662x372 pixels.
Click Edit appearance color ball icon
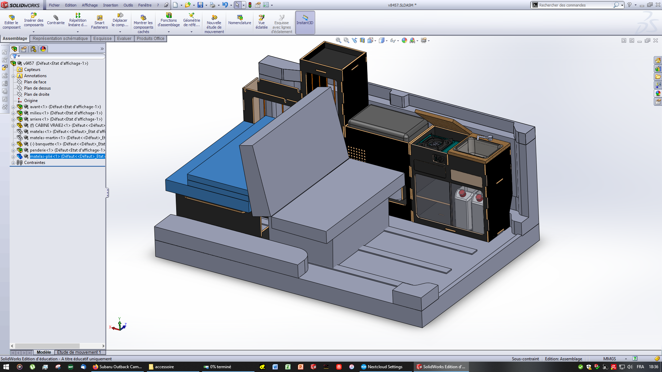point(404,41)
